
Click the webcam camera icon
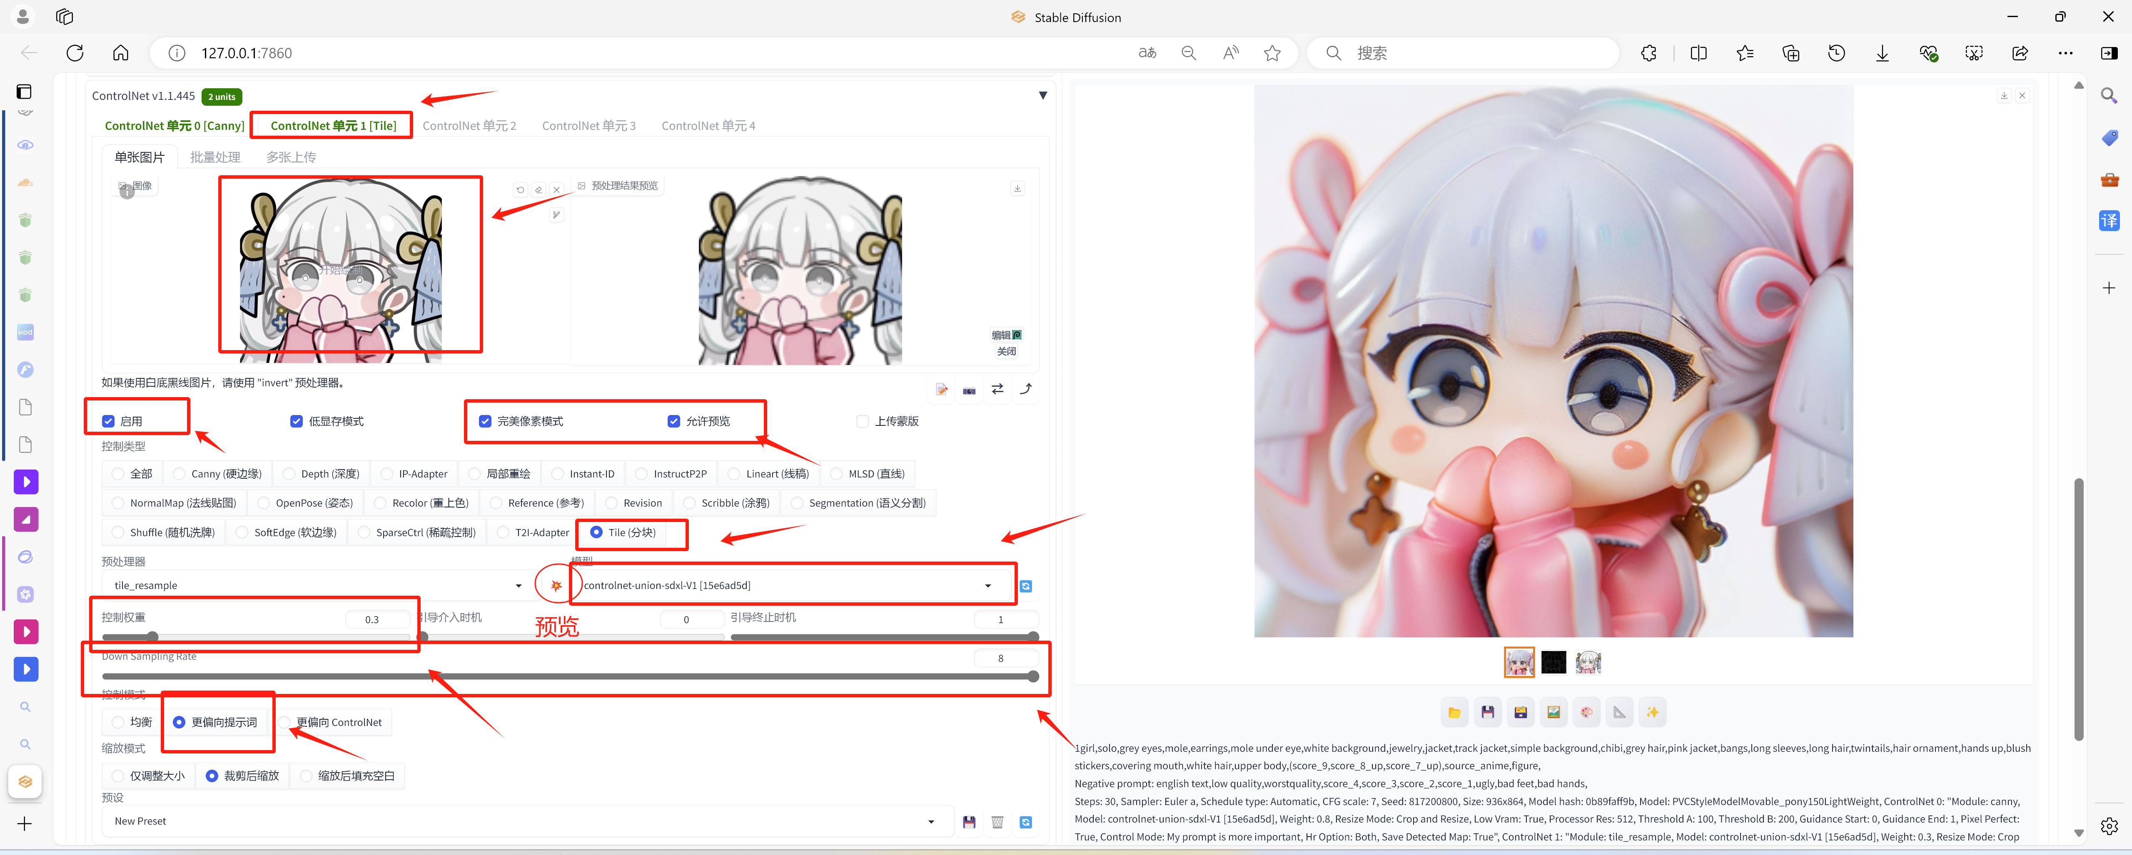point(969,390)
